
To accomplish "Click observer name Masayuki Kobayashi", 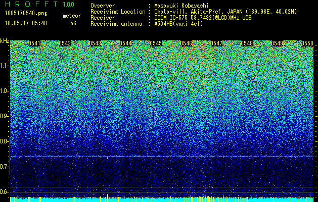I will [x=181, y=6].
